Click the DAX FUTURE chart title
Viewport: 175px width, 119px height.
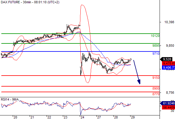pos(30,2)
